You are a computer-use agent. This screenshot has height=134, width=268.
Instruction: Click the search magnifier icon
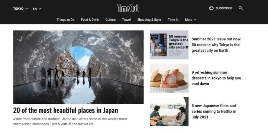241,8
